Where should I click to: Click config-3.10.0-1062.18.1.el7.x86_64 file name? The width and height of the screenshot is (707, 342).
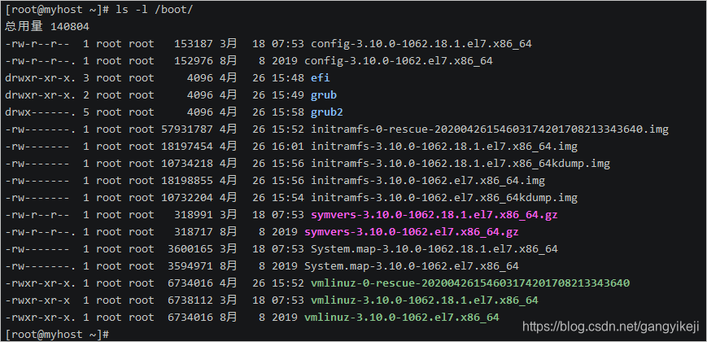click(x=421, y=44)
